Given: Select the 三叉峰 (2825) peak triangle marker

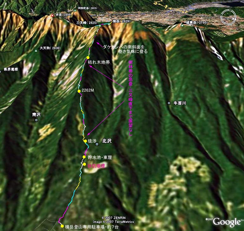Looking at the screenshot, I should pyautogui.click(x=100, y=25).
